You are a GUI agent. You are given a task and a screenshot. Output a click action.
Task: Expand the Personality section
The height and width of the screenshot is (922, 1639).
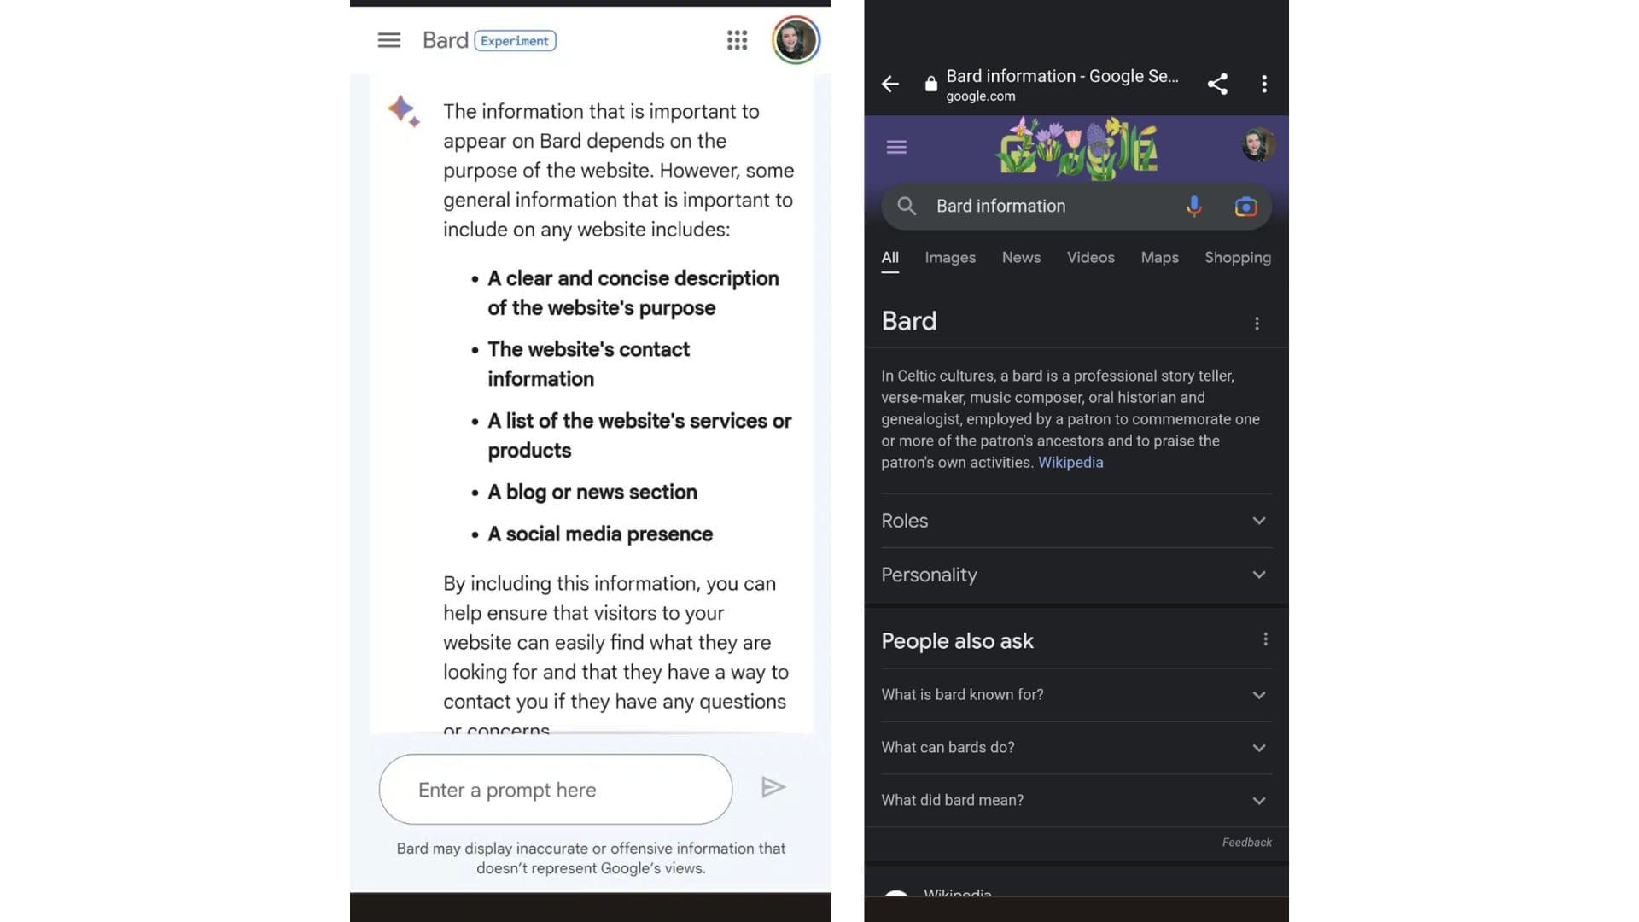pos(1258,575)
